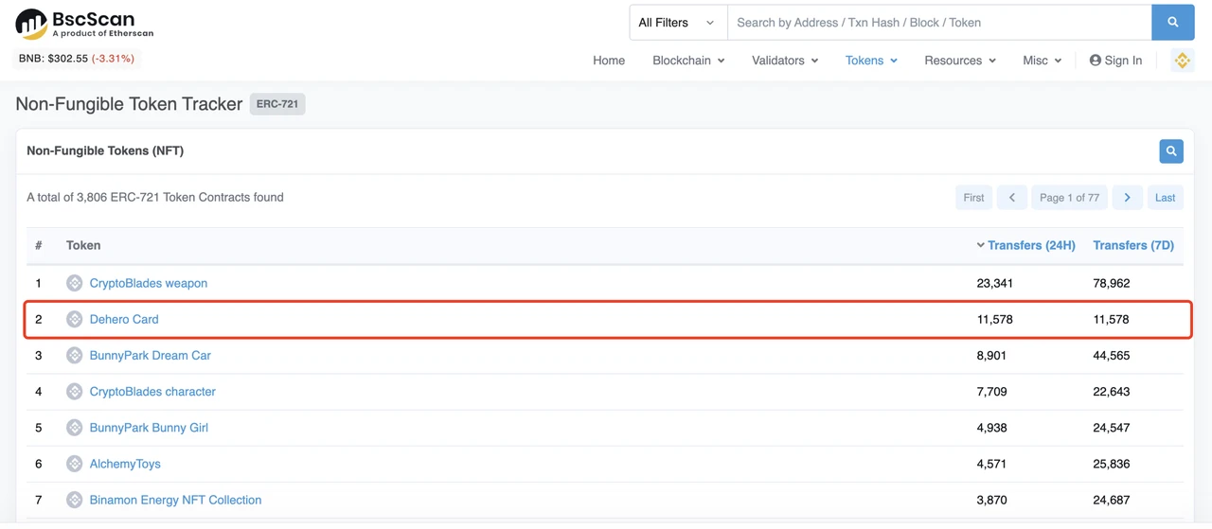Expand the Blockchain menu

[688, 61]
